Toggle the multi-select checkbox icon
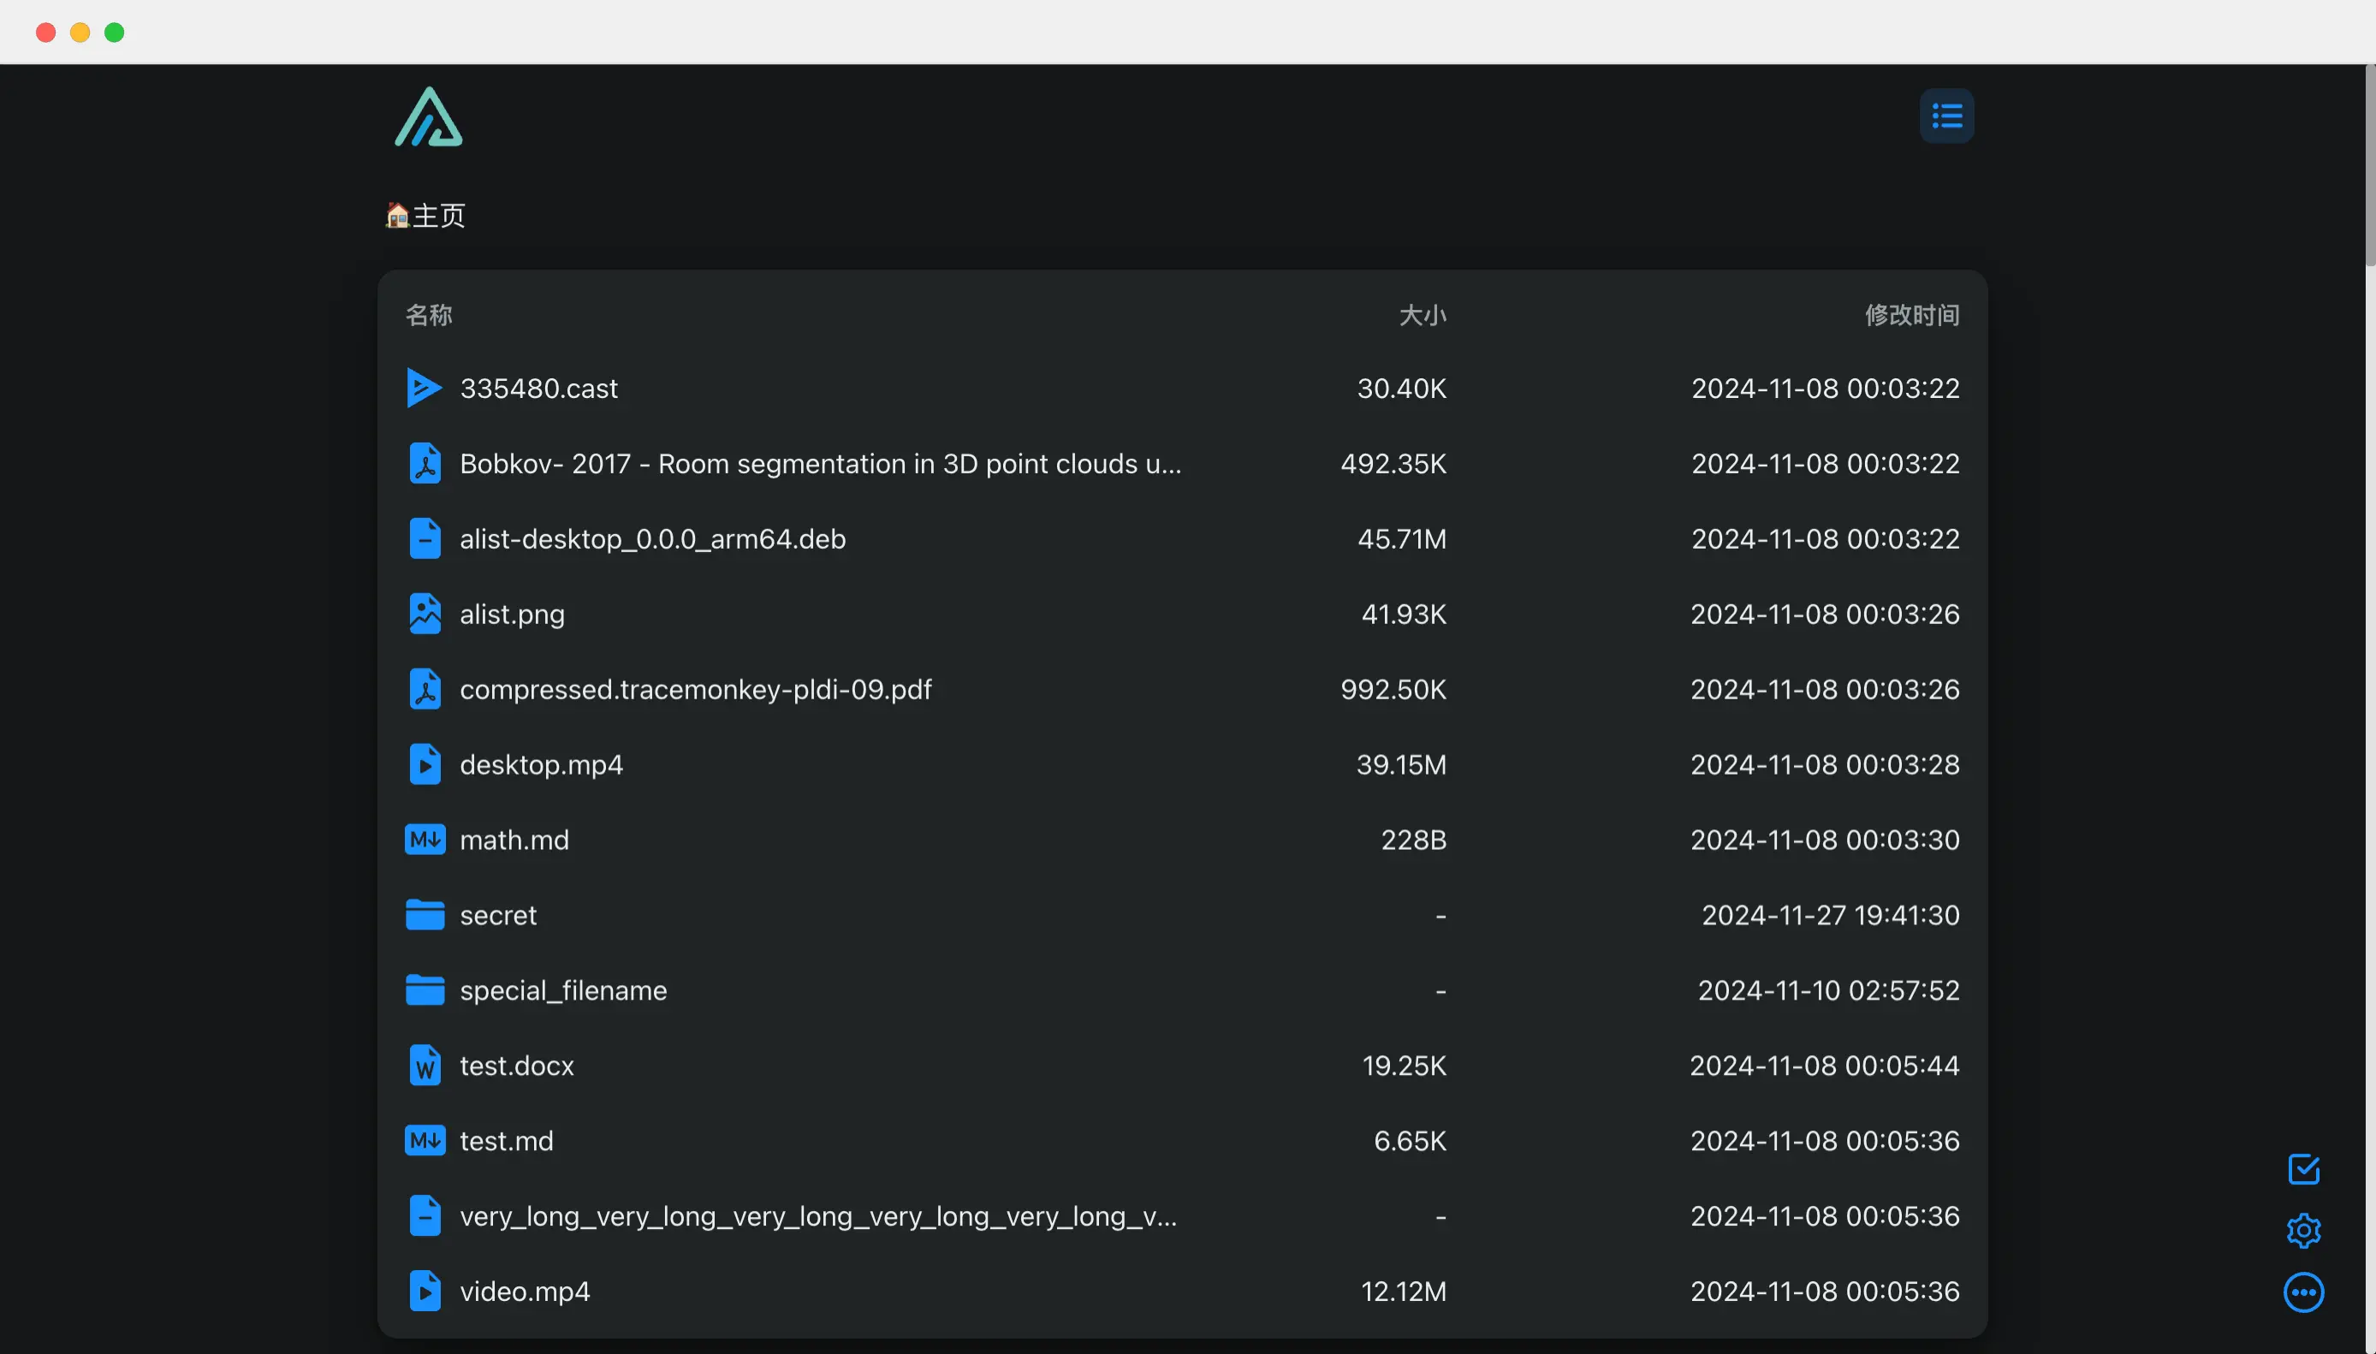Viewport: 2376px width, 1354px height. pos(2303,1169)
